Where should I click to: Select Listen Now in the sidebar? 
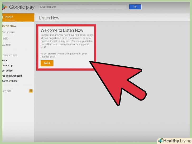point(9,26)
